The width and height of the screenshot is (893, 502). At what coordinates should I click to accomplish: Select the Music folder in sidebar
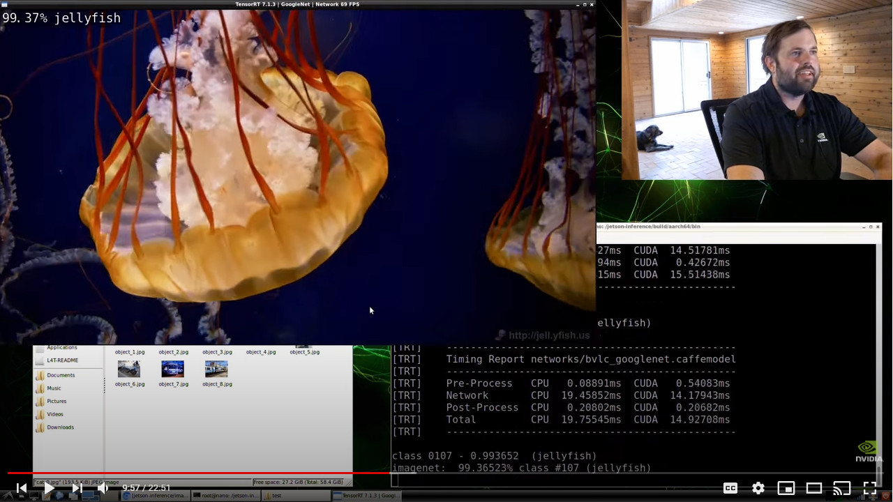tap(54, 388)
